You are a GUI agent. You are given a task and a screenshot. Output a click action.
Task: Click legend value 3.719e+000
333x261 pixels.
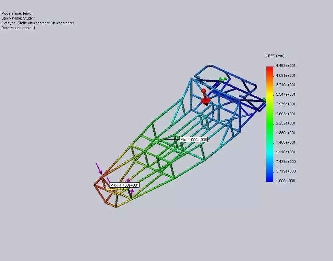pos(286,171)
